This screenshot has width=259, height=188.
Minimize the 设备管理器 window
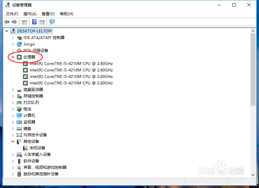point(219,5)
